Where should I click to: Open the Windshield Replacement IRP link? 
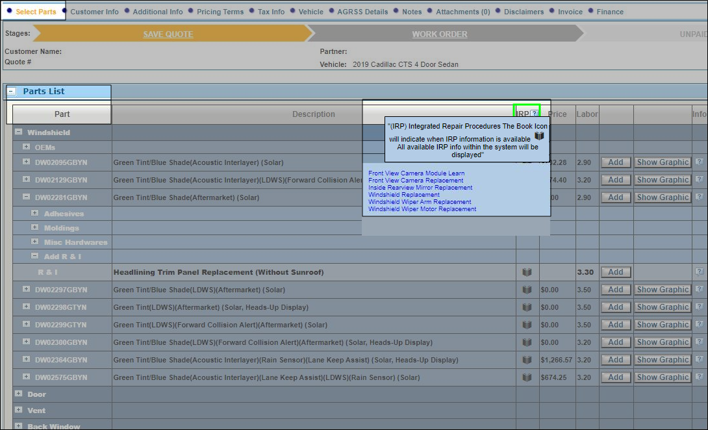click(x=403, y=194)
